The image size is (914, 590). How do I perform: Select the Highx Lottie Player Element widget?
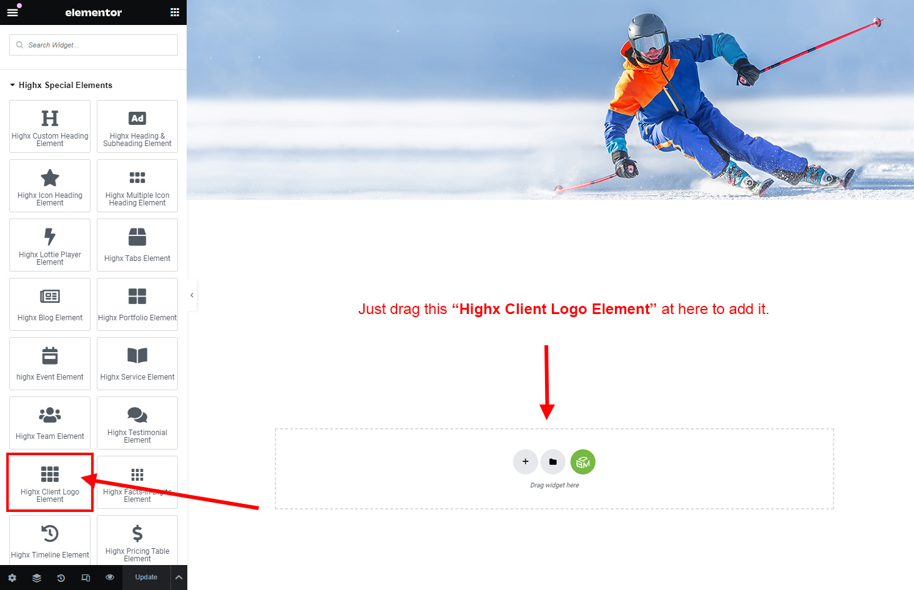click(50, 245)
